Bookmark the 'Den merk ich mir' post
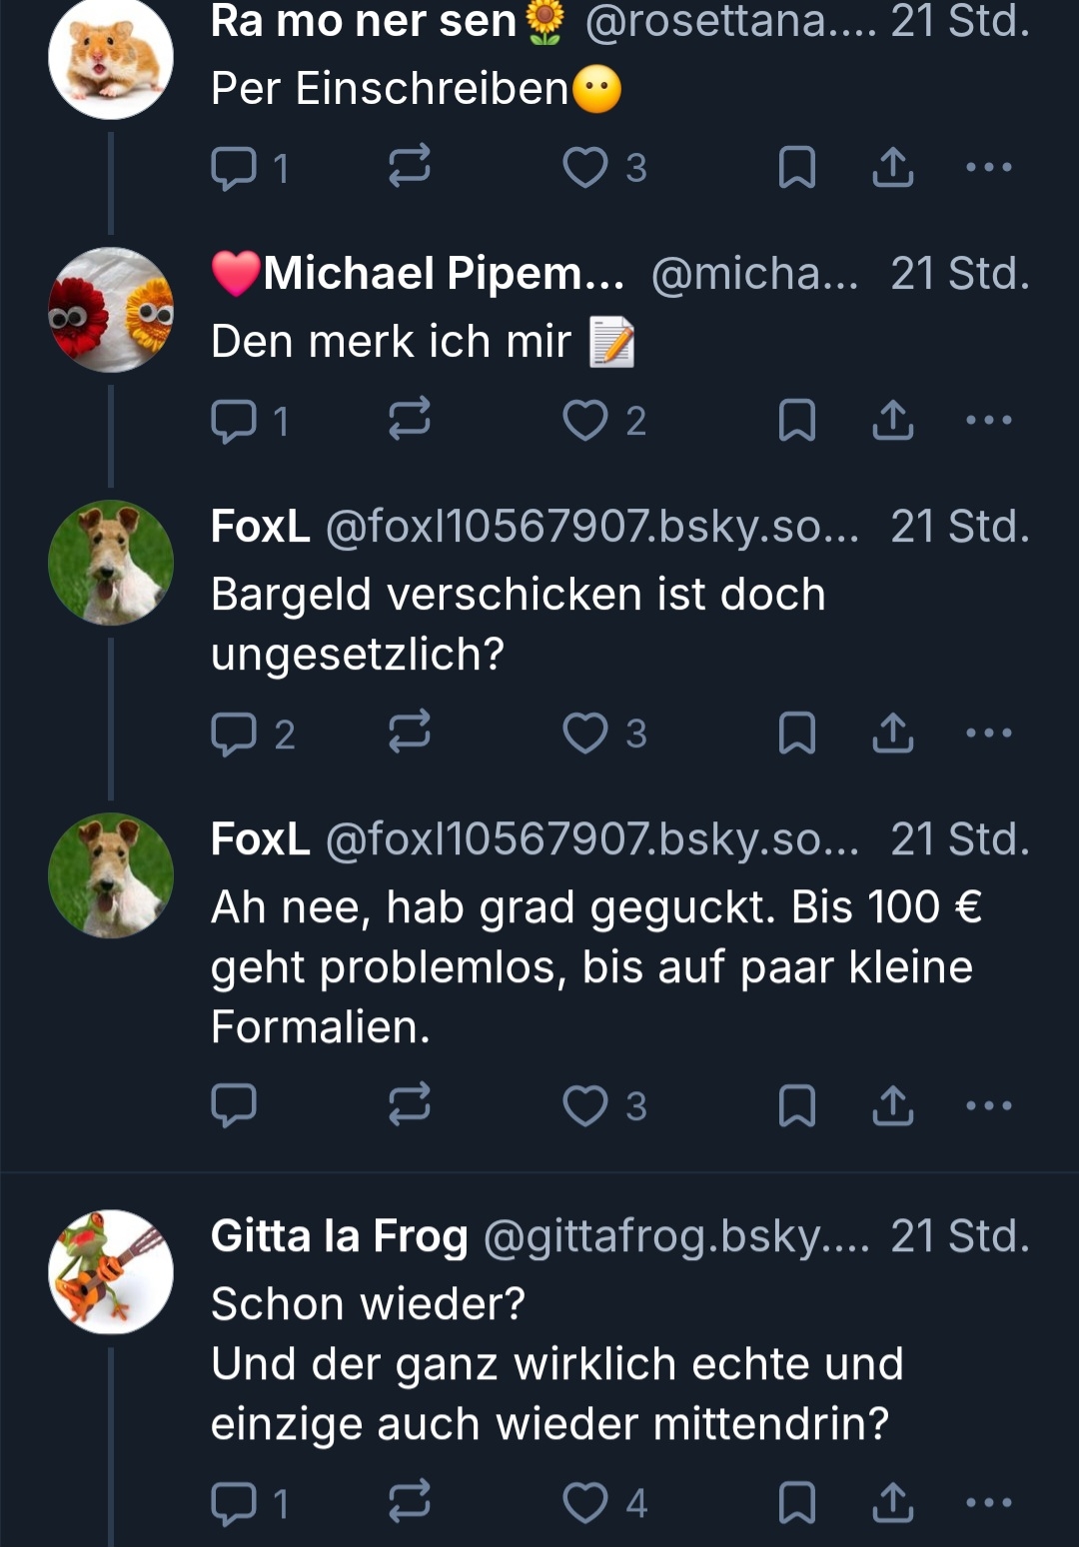 point(796,420)
